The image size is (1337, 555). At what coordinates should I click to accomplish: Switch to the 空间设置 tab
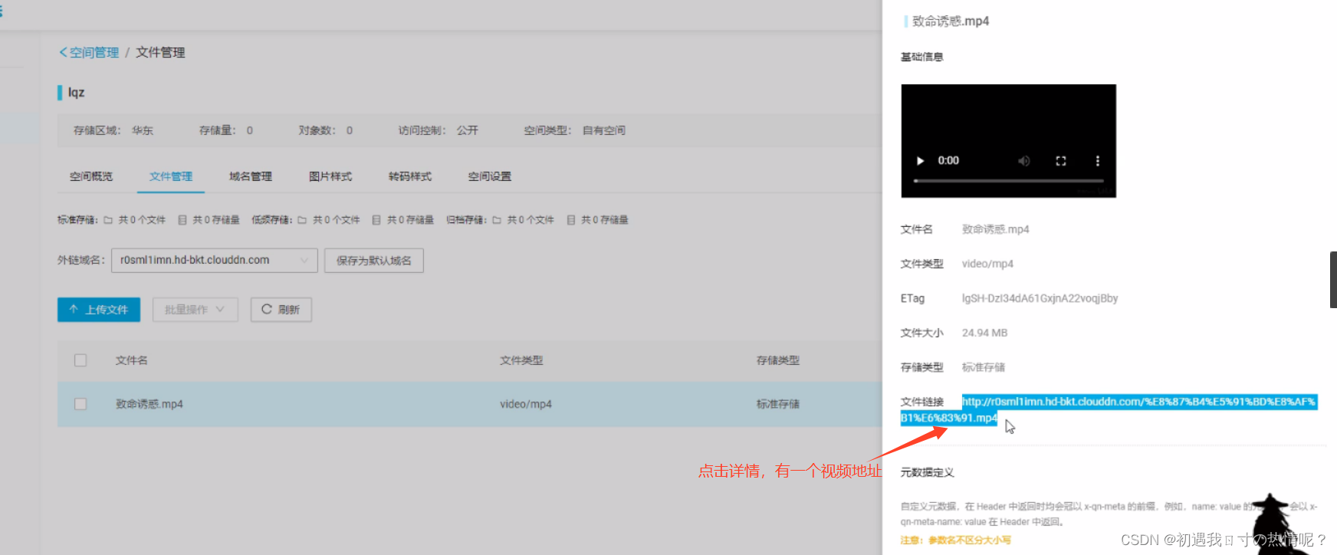490,176
